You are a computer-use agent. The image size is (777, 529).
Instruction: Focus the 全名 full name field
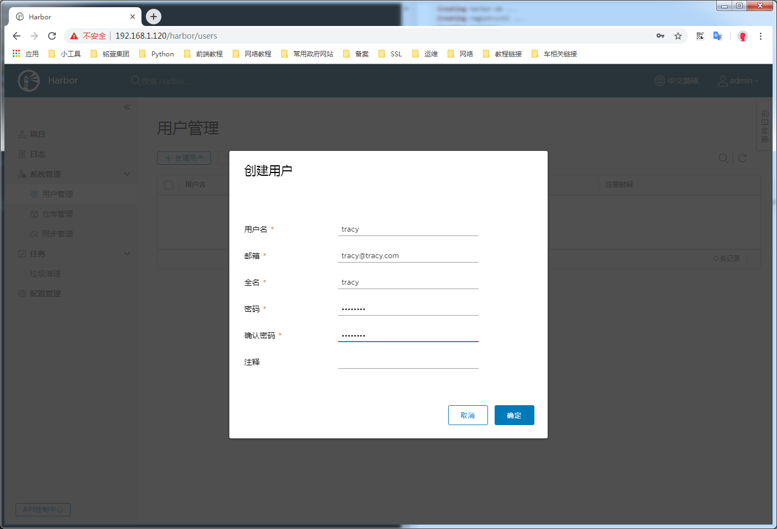(x=408, y=282)
